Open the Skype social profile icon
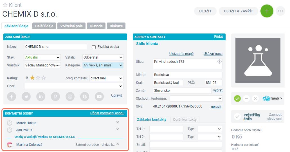 (85, 97)
